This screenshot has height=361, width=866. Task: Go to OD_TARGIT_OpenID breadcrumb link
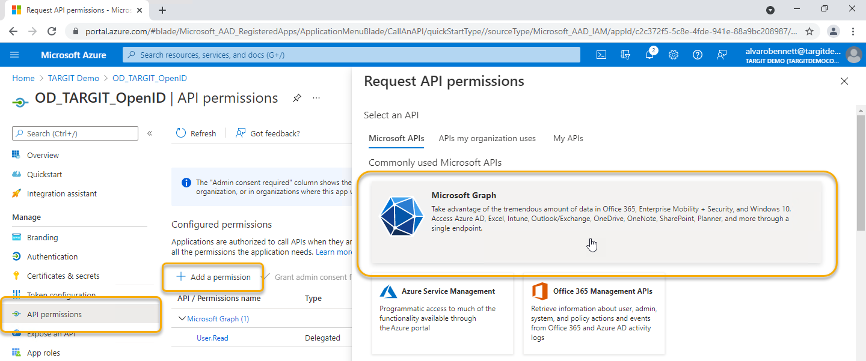click(150, 78)
